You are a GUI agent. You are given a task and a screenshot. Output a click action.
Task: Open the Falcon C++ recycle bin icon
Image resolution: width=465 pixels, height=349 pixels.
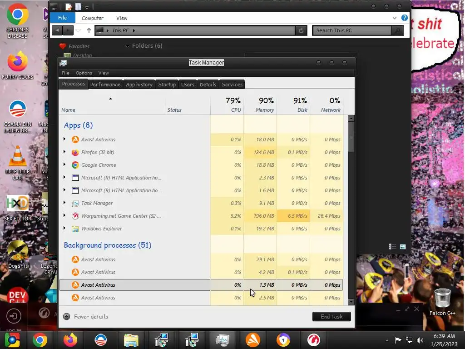click(442, 302)
